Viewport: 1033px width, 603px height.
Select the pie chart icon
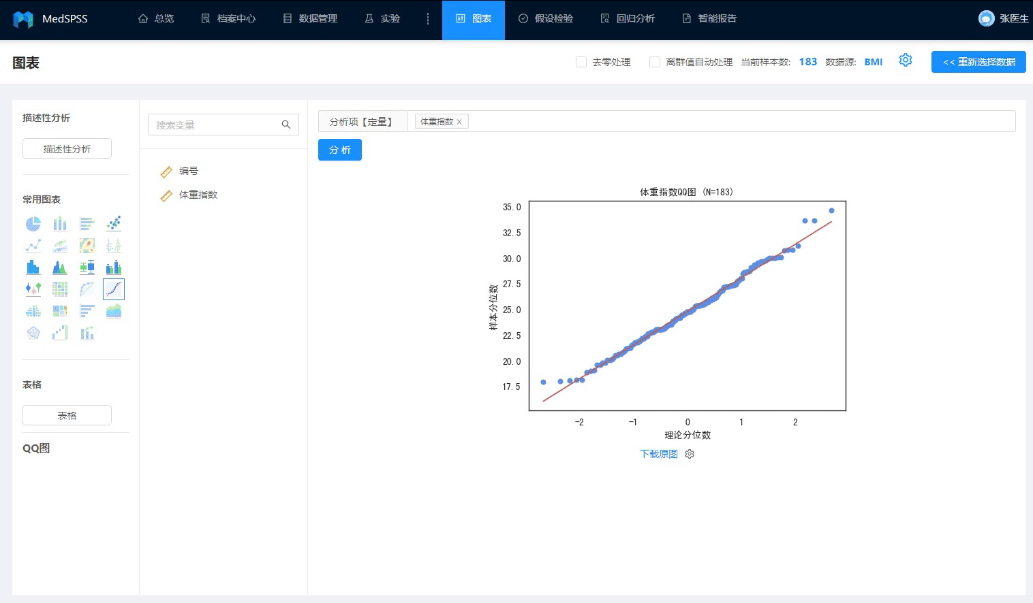[33, 223]
